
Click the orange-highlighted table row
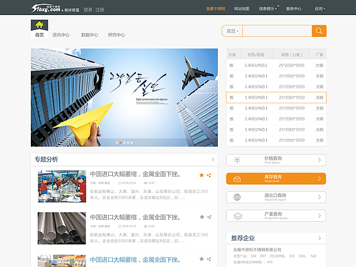[x=276, y=97]
